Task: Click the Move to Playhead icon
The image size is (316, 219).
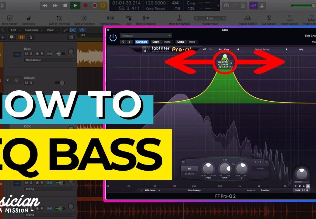Action: point(179,18)
